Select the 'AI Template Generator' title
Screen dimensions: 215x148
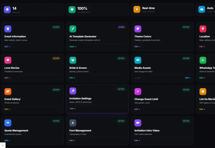[x=83, y=36]
